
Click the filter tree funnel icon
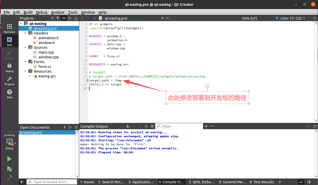[x=58, y=18]
